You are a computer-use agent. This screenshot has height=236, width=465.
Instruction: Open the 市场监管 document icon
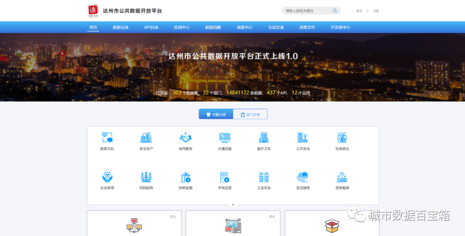click(224, 177)
